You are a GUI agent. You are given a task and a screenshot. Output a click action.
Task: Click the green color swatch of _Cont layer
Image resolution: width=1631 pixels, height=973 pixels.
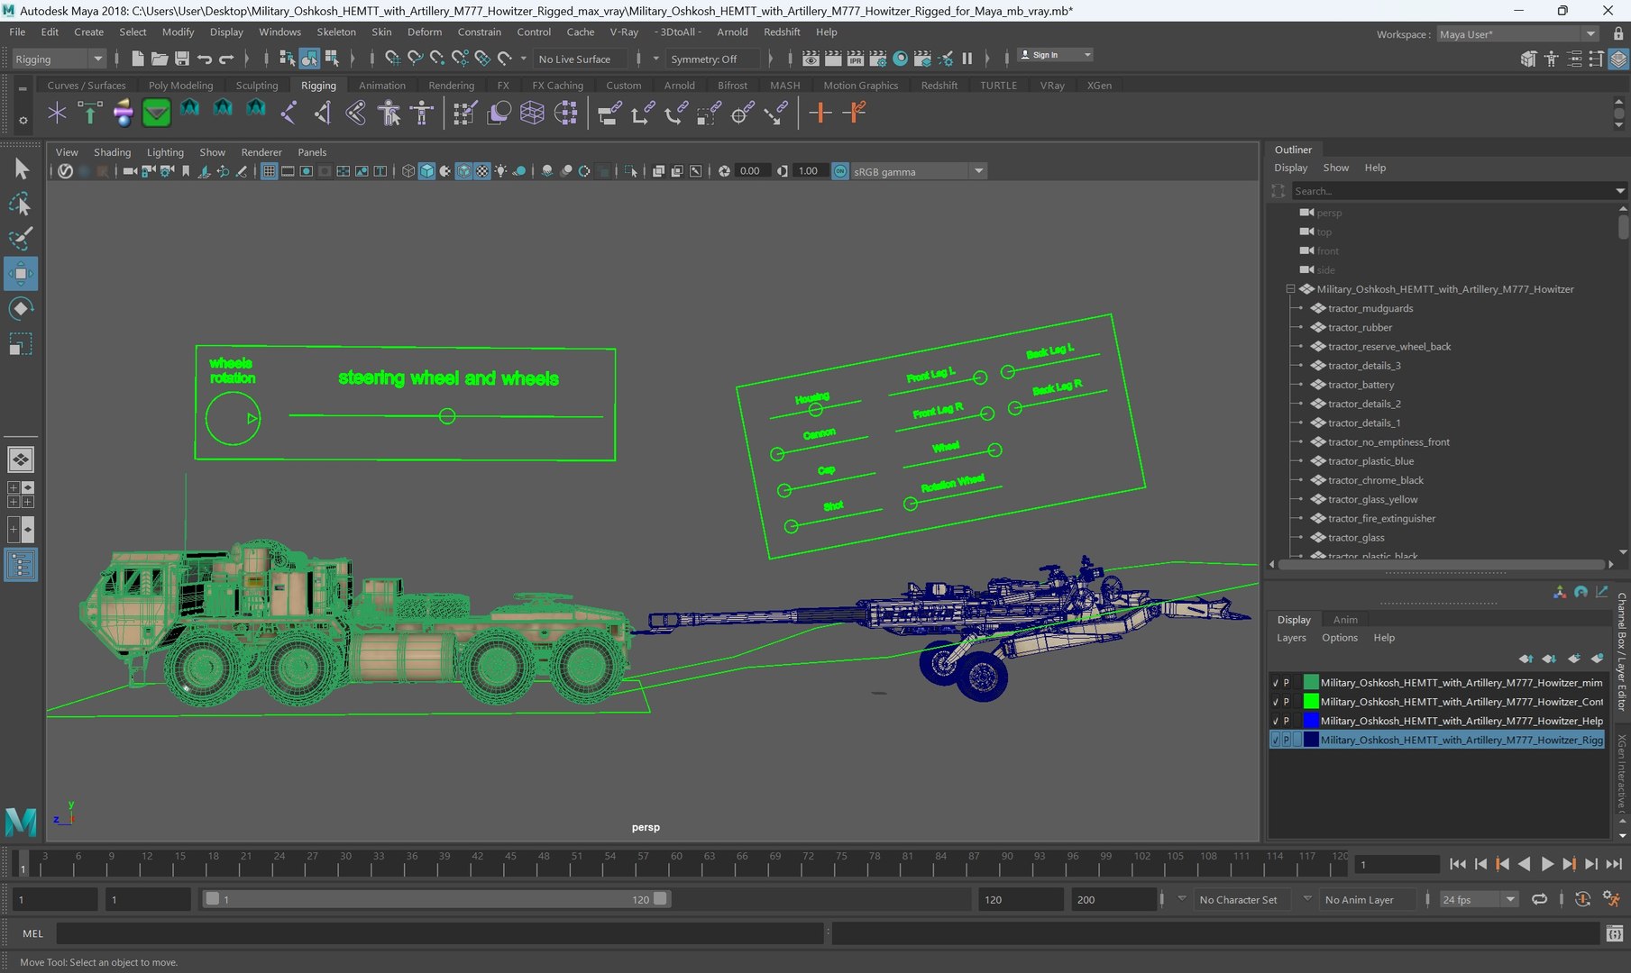[1311, 702]
